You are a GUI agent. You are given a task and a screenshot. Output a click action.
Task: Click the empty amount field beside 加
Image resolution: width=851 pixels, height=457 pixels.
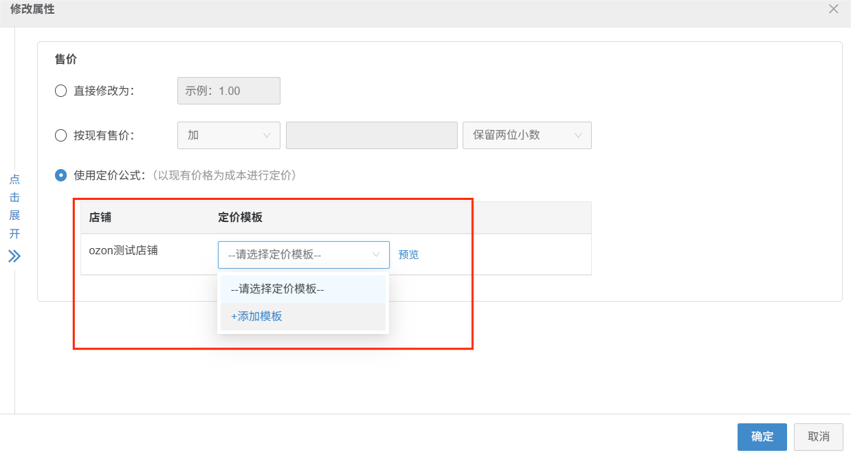(371, 135)
